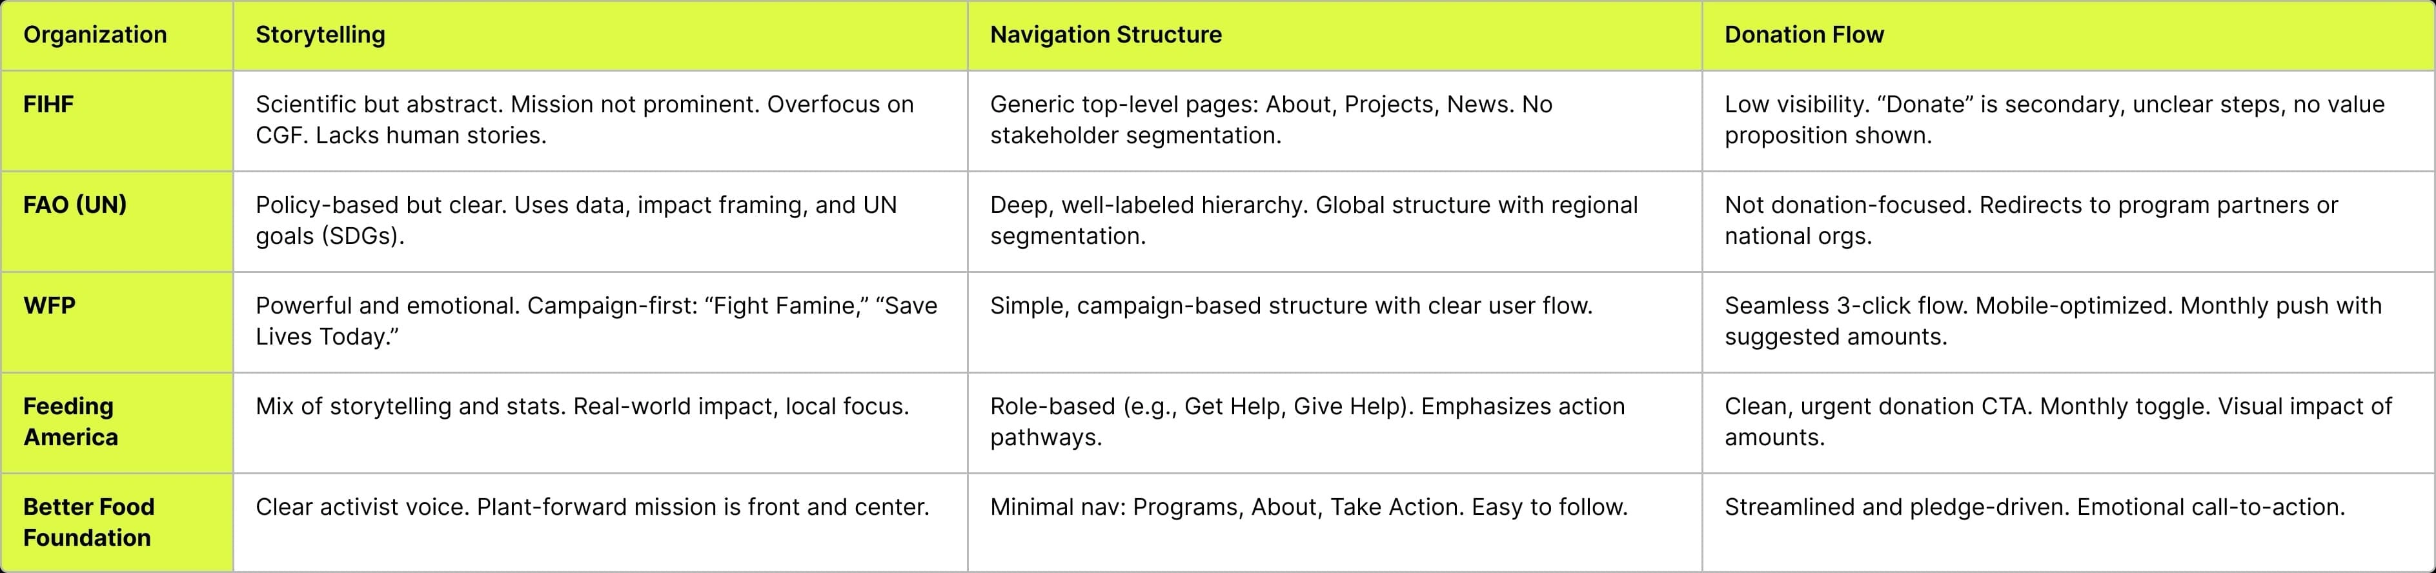Select Feeding America role-based navigation cell
The height and width of the screenshot is (573, 2436).
tap(1307, 422)
